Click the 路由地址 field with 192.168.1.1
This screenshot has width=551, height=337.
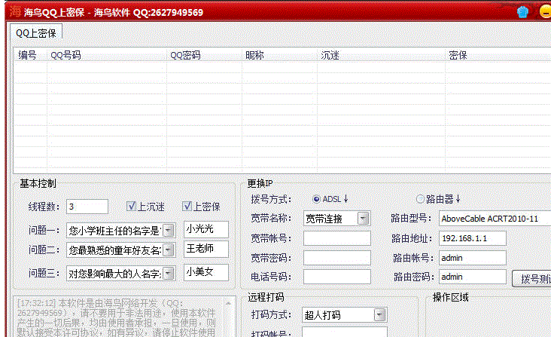(472, 238)
